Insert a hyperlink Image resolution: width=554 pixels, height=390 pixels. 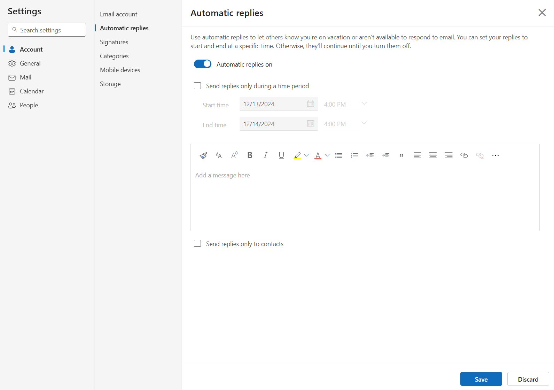point(464,155)
